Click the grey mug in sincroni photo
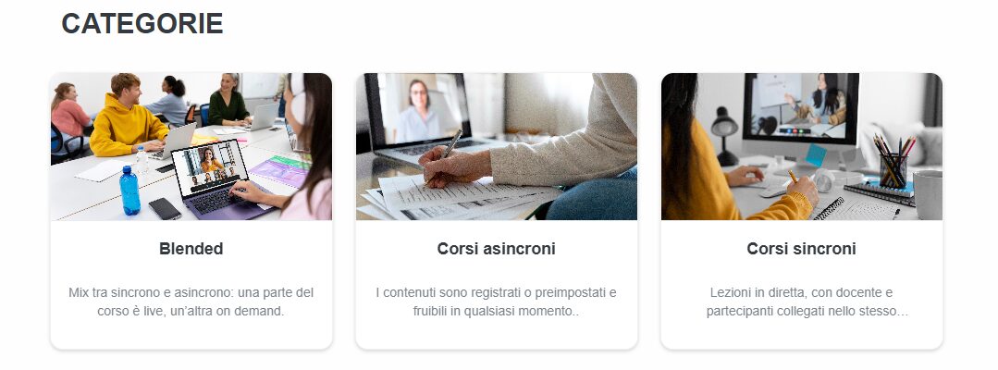This screenshot has width=998, height=370. click(928, 194)
